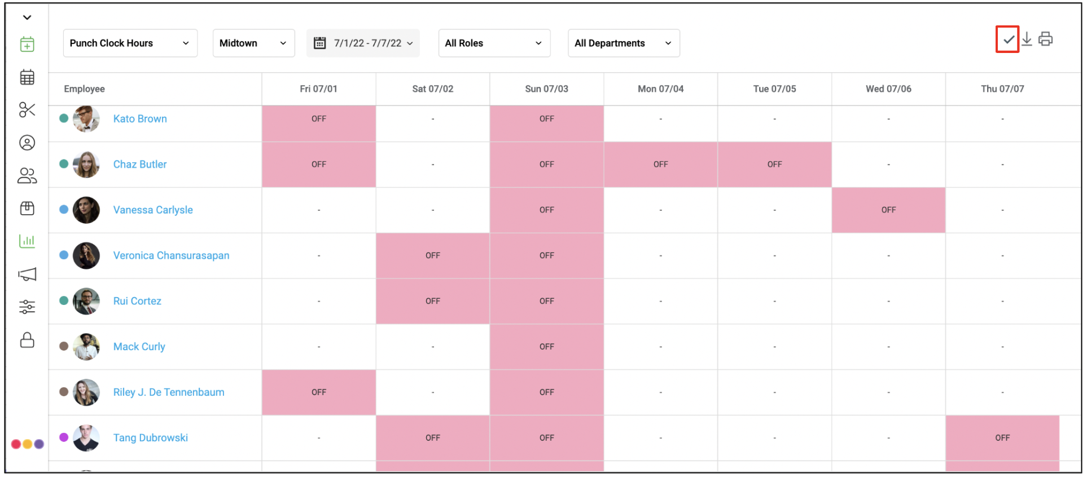Viewport: 1087px width, 478px height.
Task: Open the scissors services sidebar icon
Action: (x=27, y=109)
